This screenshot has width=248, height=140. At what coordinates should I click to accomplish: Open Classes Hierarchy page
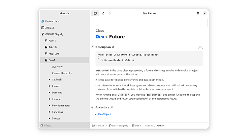pyautogui.click(x=62, y=73)
